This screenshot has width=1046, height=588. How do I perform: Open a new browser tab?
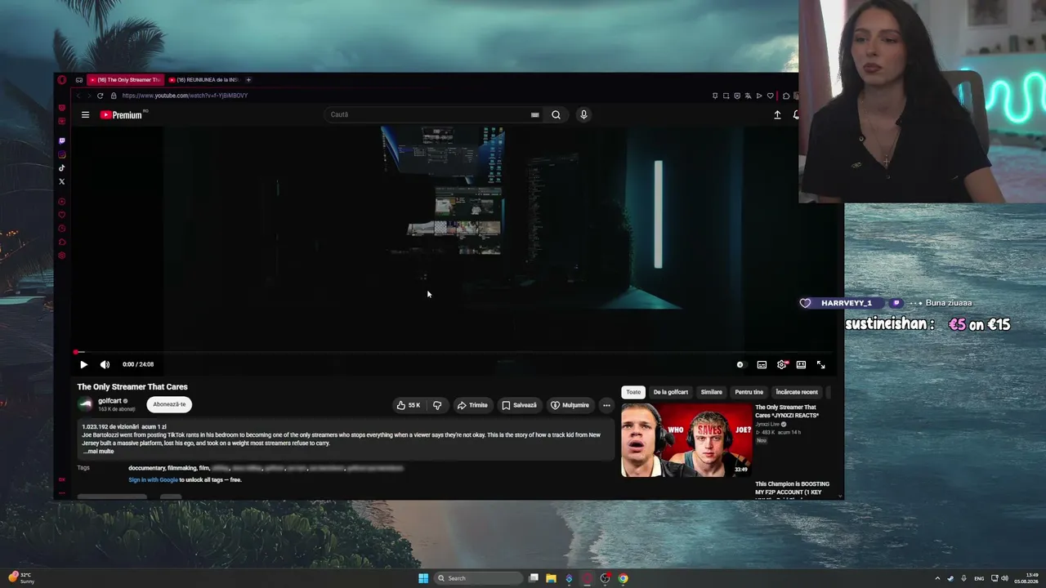[x=248, y=80]
